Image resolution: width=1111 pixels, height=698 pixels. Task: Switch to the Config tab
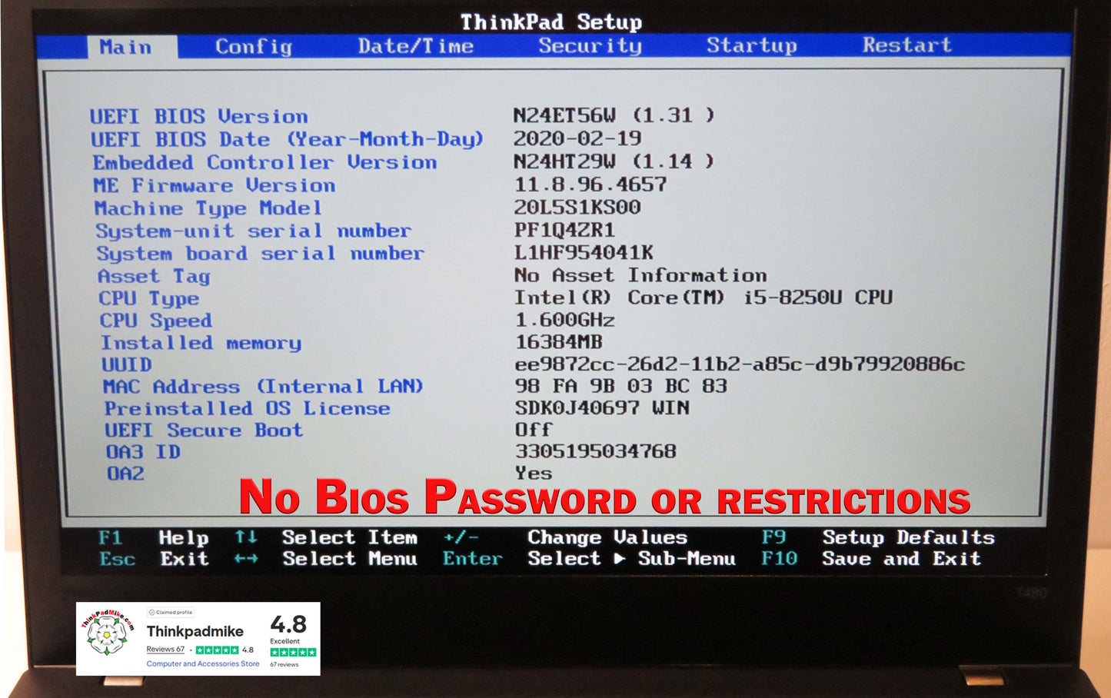pos(253,47)
